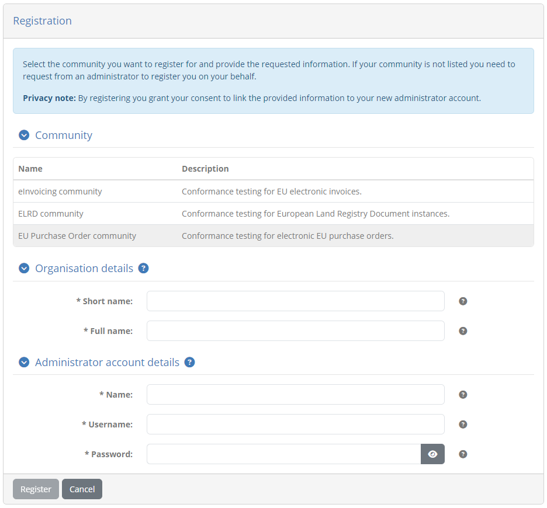Open help for Administrator account details heading
This screenshot has width=547, height=508.
189,362
